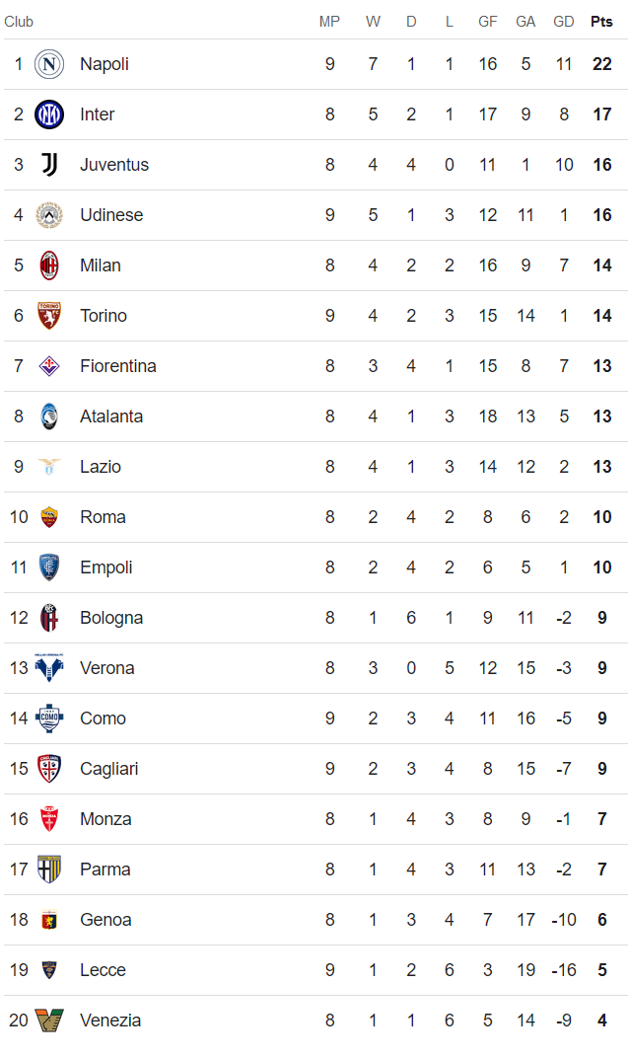
Task: Click the Bologna club crest
Action: pyautogui.click(x=49, y=618)
